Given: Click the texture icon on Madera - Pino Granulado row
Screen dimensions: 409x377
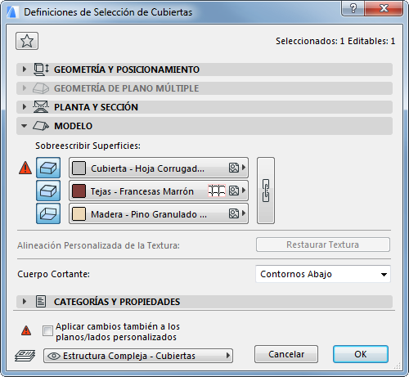Looking at the screenshot, I should coord(234,213).
